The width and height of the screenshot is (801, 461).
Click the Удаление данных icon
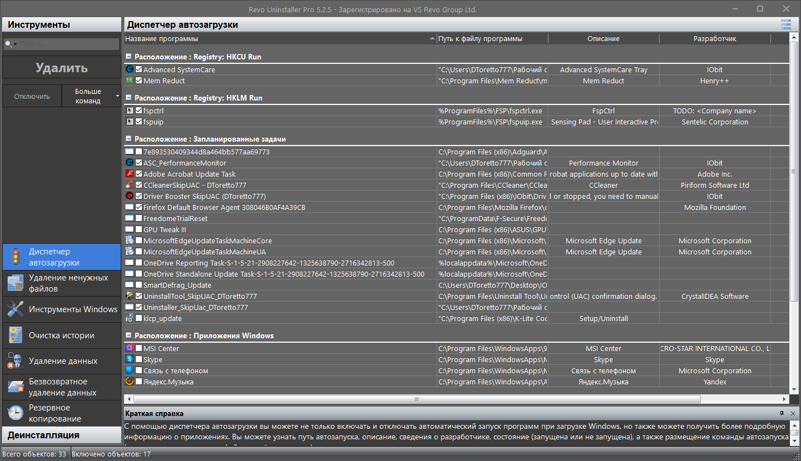(x=15, y=361)
